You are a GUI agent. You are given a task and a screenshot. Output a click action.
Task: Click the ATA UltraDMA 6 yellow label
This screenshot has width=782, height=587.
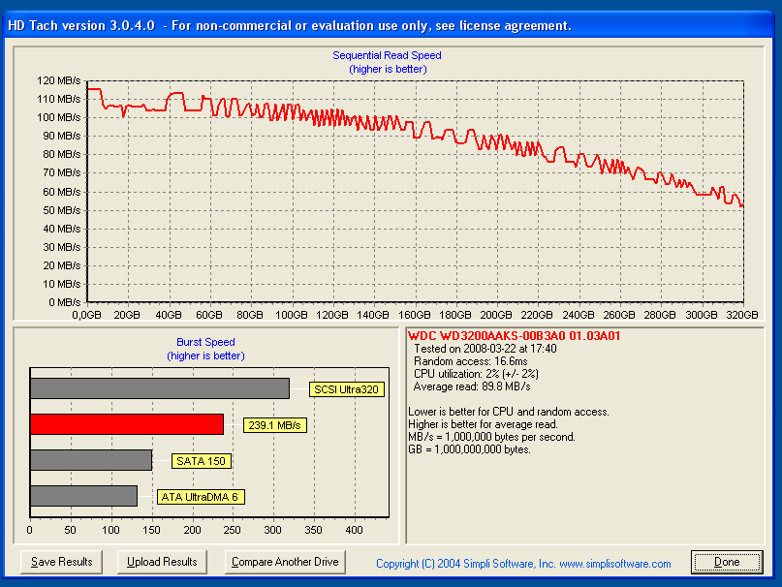click(200, 497)
